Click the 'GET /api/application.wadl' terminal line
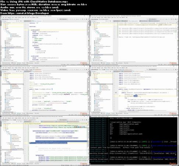The image size is (179, 166). pos(124,124)
